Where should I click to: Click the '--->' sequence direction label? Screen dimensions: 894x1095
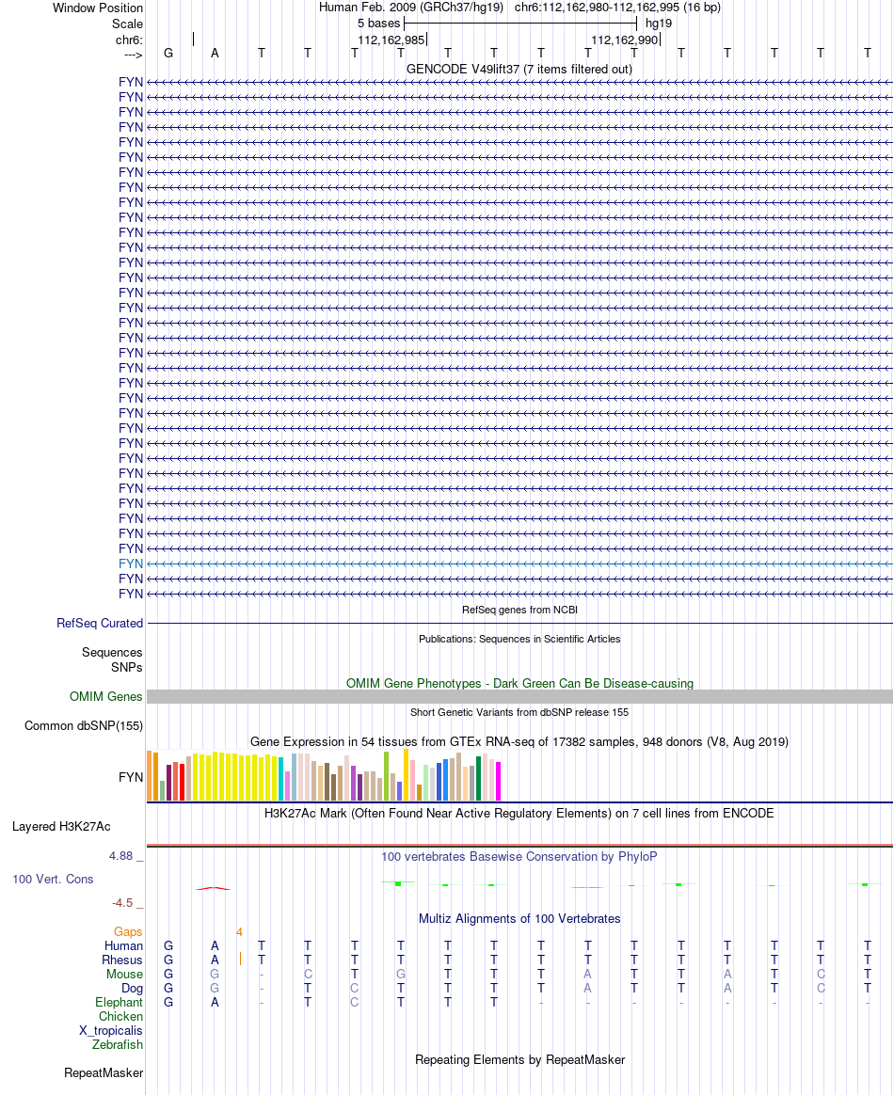pos(133,56)
